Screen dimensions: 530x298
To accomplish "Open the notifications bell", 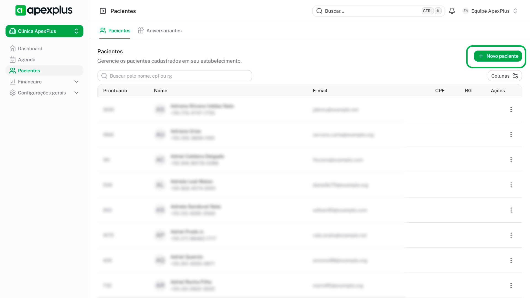I will coord(452,11).
